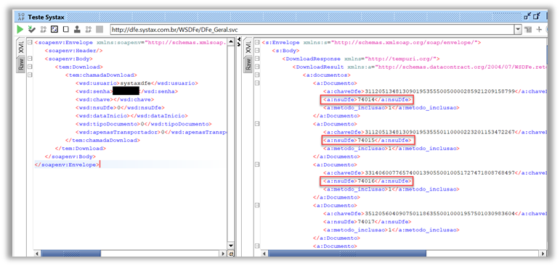
Task: Submit the request with the green play button
Action: click(x=20, y=29)
